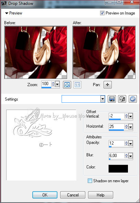Click the Drop Shadow title bar icon
Screen dimensions: 140x203
[3, 3]
